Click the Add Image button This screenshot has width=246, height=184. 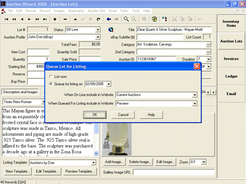(x=114, y=162)
